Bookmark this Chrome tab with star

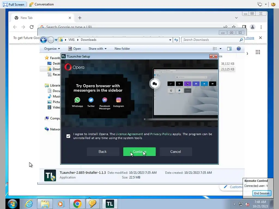click(233, 27)
